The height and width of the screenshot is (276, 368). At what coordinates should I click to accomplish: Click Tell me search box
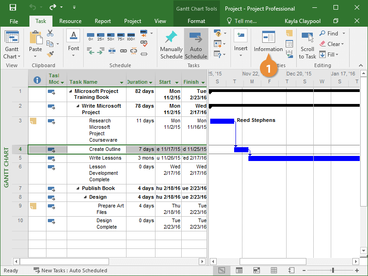245,21
